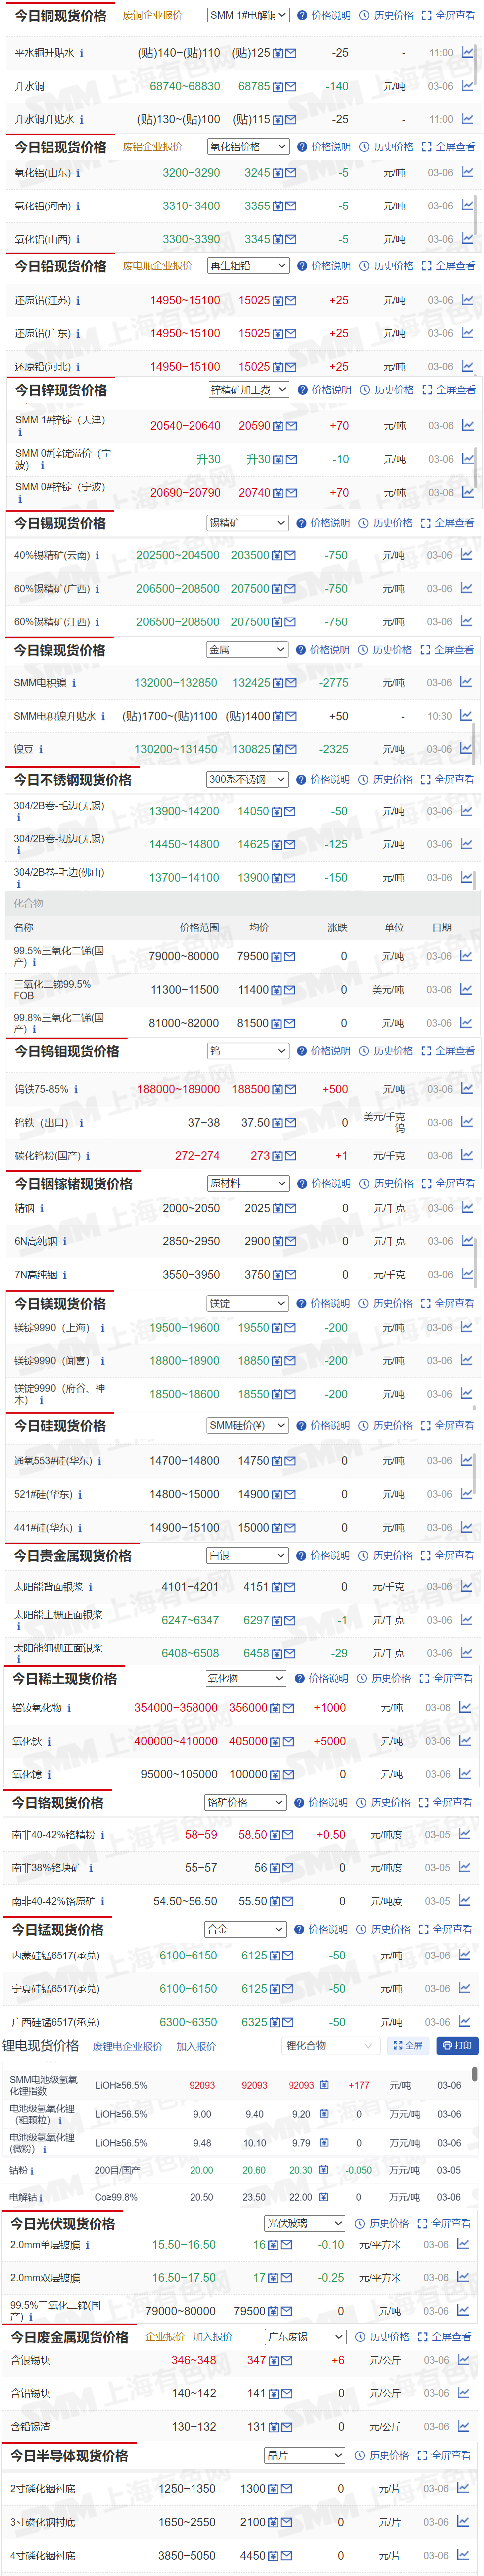Screen dimensions: 484x2576
Task: Click calendar icon beside 79500 in 99.5%三氧化二锑(国产) row
Action: 277,957
